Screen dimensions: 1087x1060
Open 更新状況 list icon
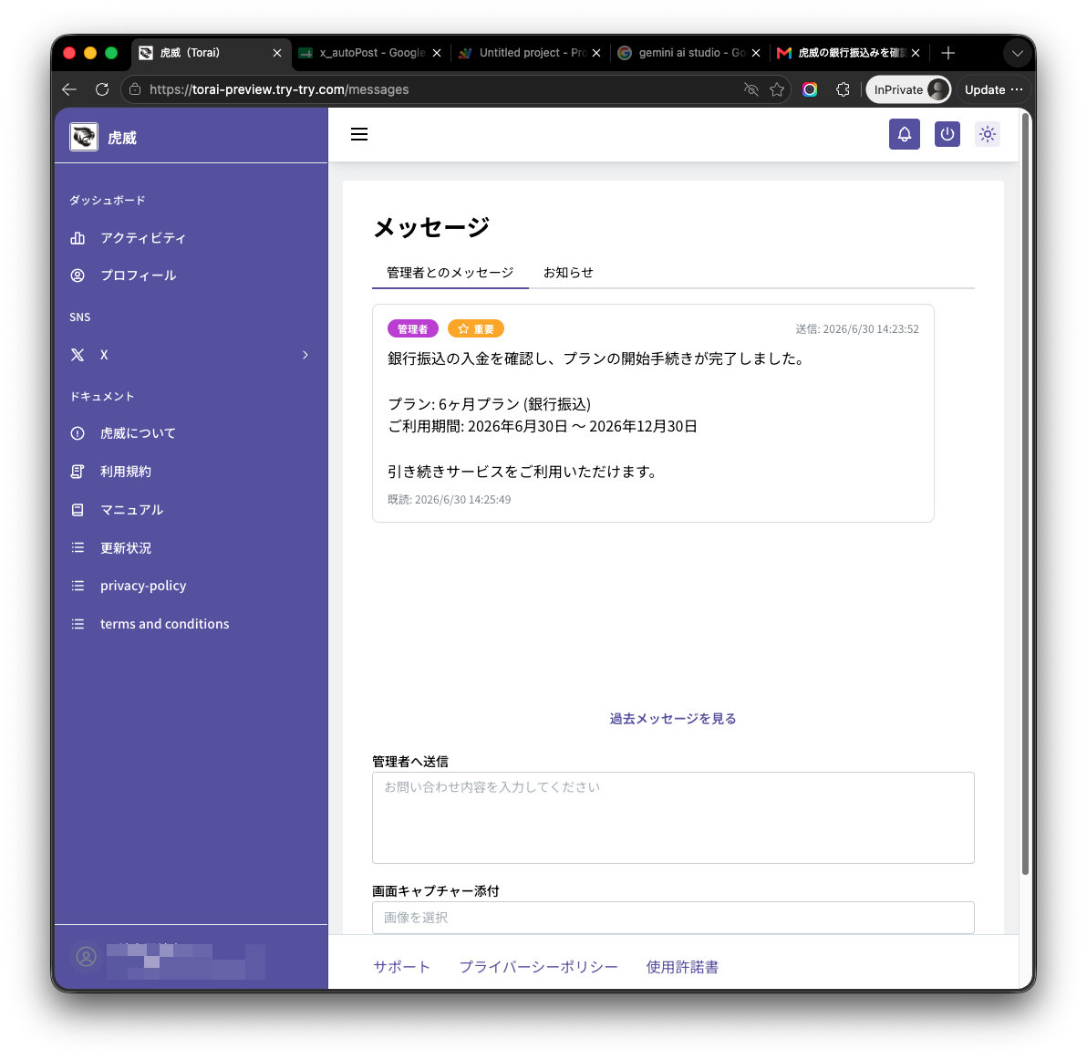[x=78, y=547]
